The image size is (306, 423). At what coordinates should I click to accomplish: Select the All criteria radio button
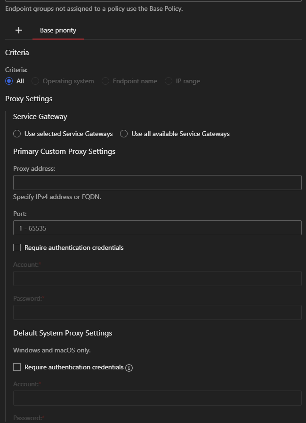pyautogui.click(x=9, y=81)
